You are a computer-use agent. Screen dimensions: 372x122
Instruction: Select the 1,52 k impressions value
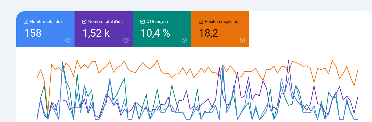click(96, 33)
